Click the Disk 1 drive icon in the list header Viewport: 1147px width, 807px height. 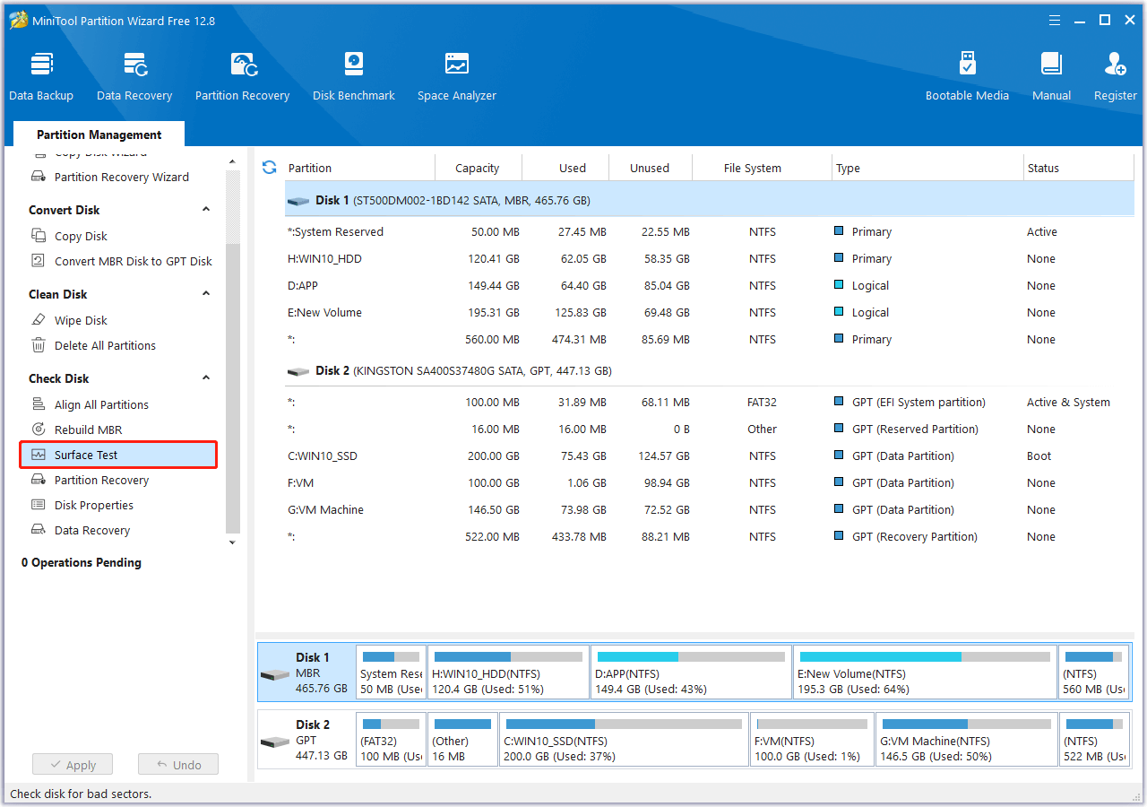tap(298, 201)
